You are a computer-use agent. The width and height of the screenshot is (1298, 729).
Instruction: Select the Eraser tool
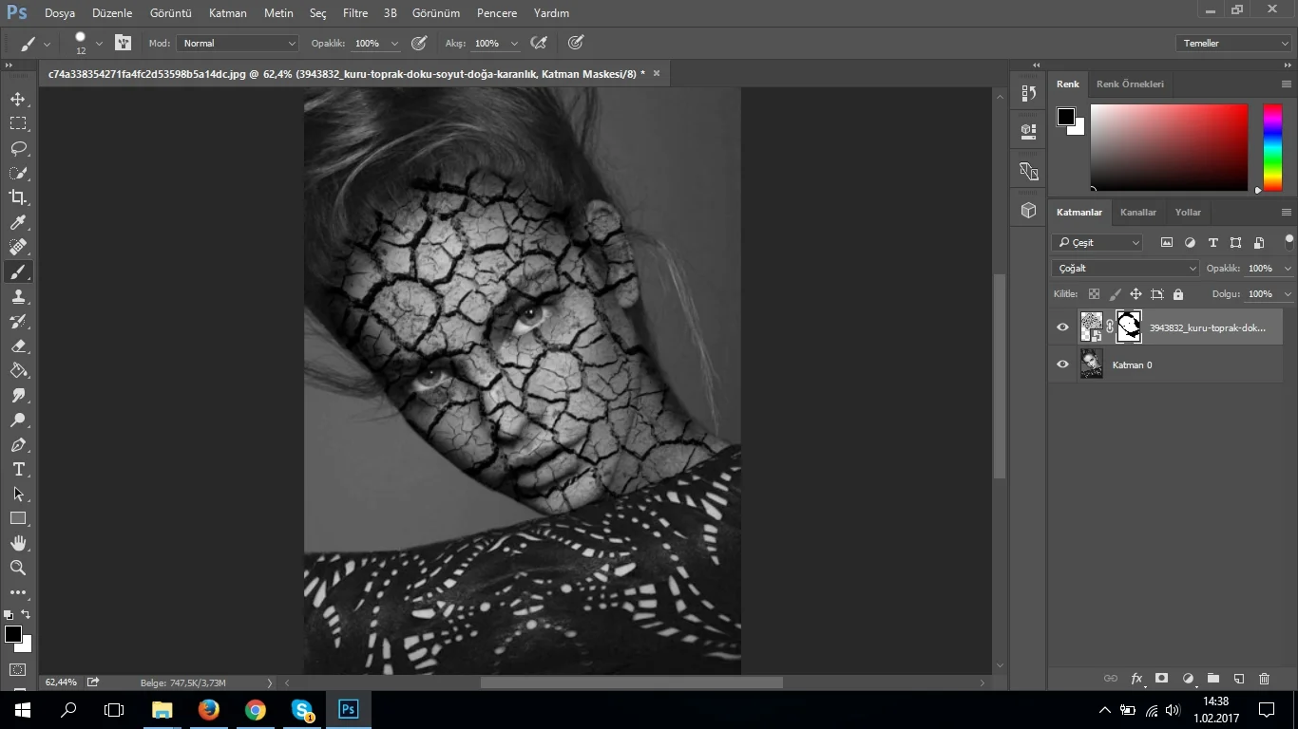(18, 346)
